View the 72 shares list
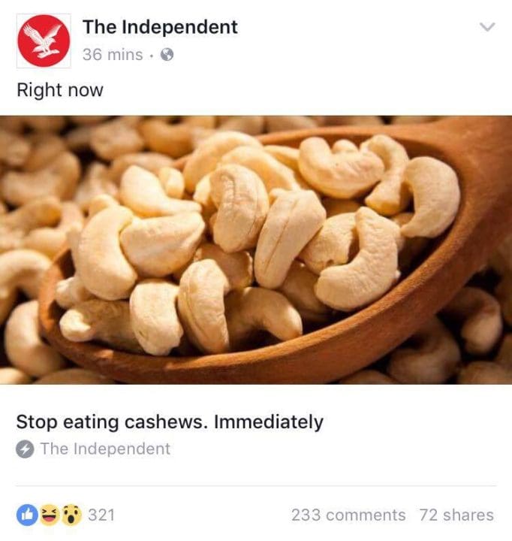Screen dimensions: 512x541 (457, 515)
